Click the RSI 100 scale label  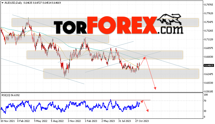[206, 95]
